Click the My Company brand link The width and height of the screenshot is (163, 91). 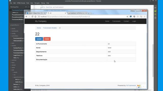coord(41,21)
